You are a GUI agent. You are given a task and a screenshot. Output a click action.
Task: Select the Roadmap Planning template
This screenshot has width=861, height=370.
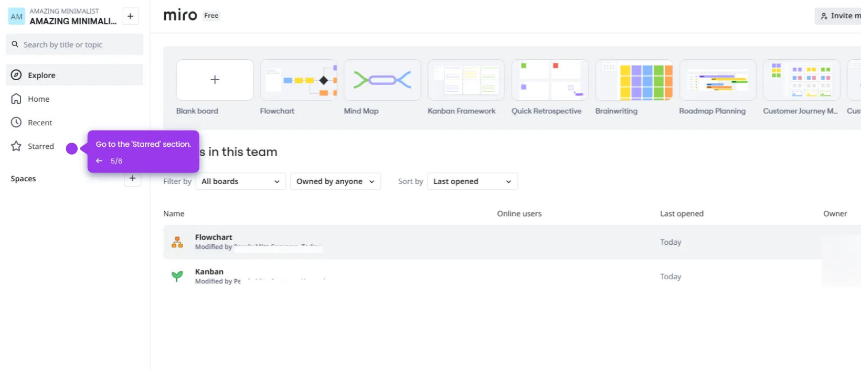pyautogui.click(x=718, y=80)
